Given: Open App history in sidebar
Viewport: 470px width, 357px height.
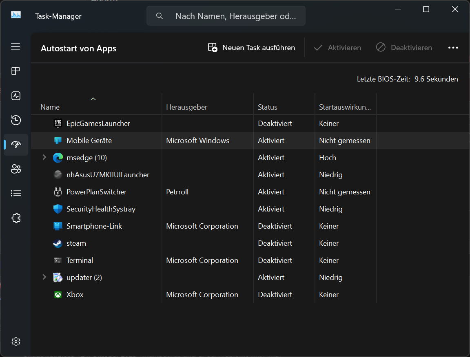Looking at the screenshot, I should [x=16, y=120].
